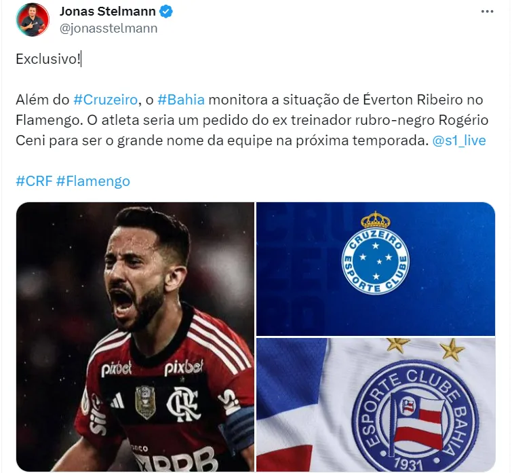The image size is (512, 473).
Task: Click the CRF crest on the shirt
Action: 182,404
